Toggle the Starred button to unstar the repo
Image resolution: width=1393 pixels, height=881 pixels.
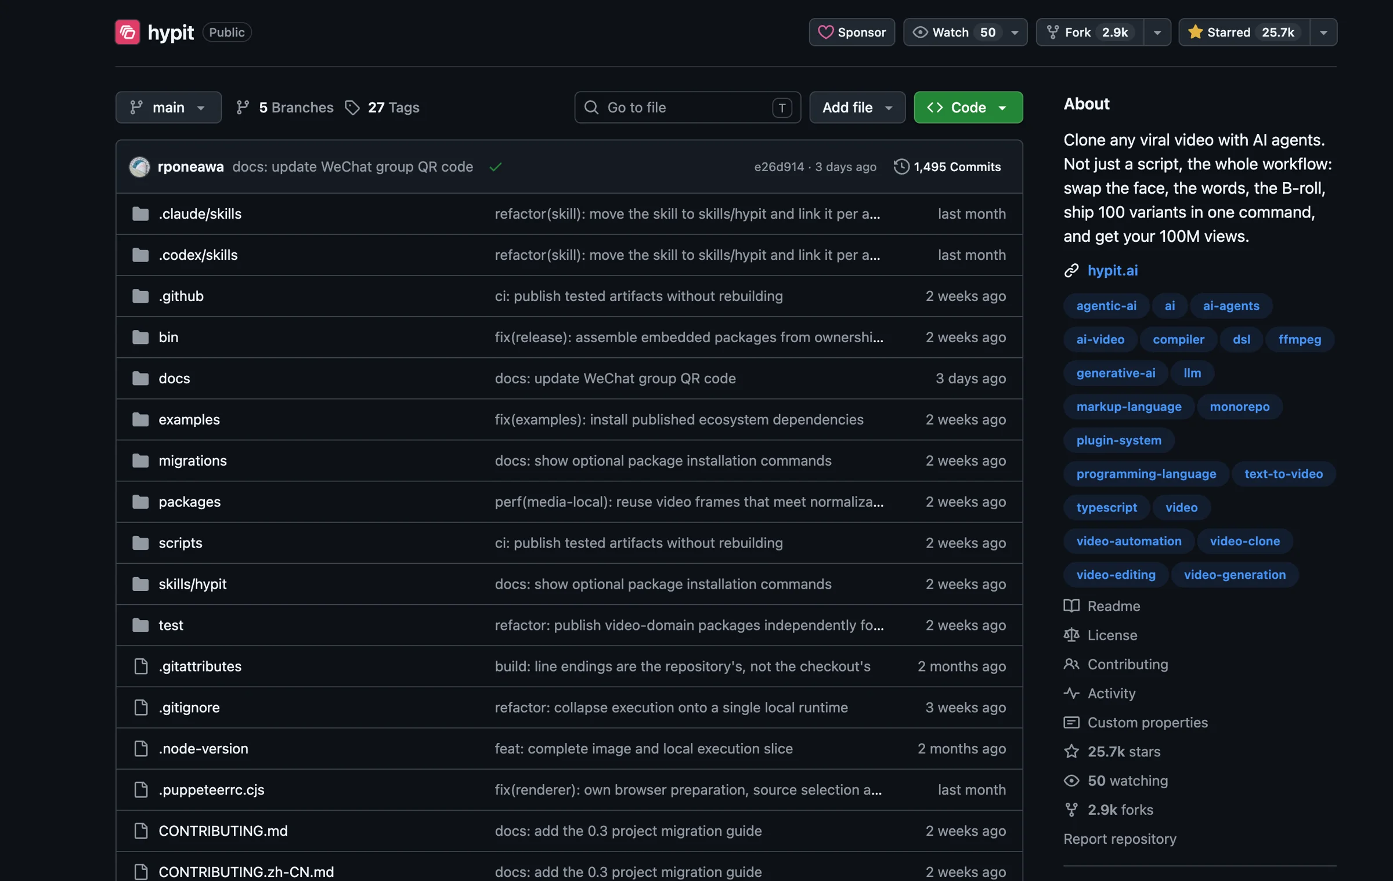[1244, 32]
